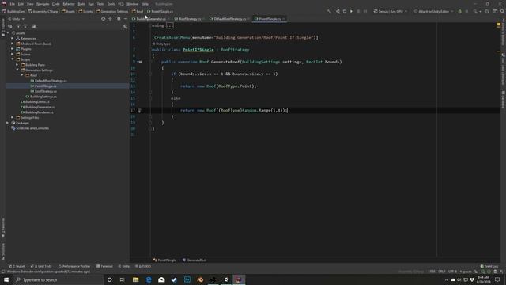The image size is (506, 285).
Task: Click the Build Solution hammer icon
Action: [329, 11]
